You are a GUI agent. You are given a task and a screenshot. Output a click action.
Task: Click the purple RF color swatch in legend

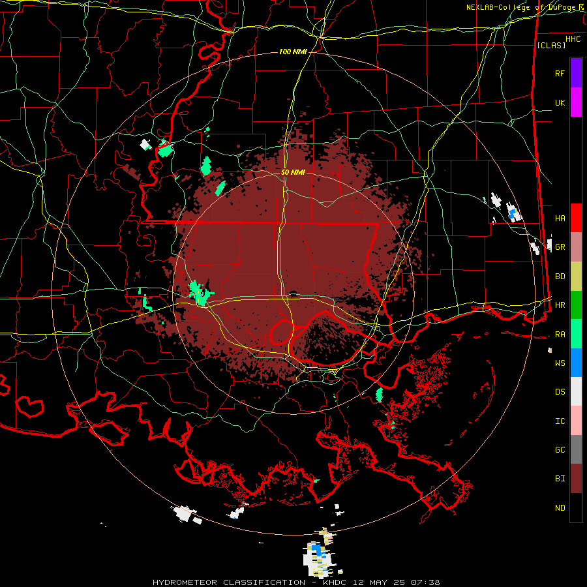[x=576, y=73]
